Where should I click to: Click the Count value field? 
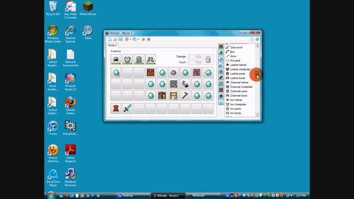[195, 62]
